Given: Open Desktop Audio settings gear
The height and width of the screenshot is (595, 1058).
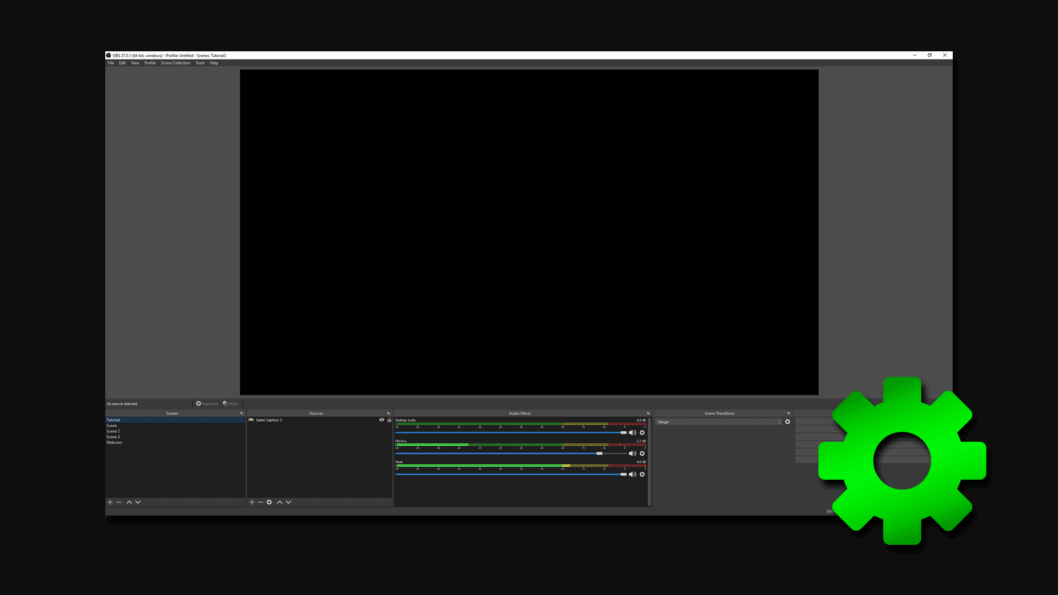Looking at the screenshot, I should pyautogui.click(x=642, y=433).
